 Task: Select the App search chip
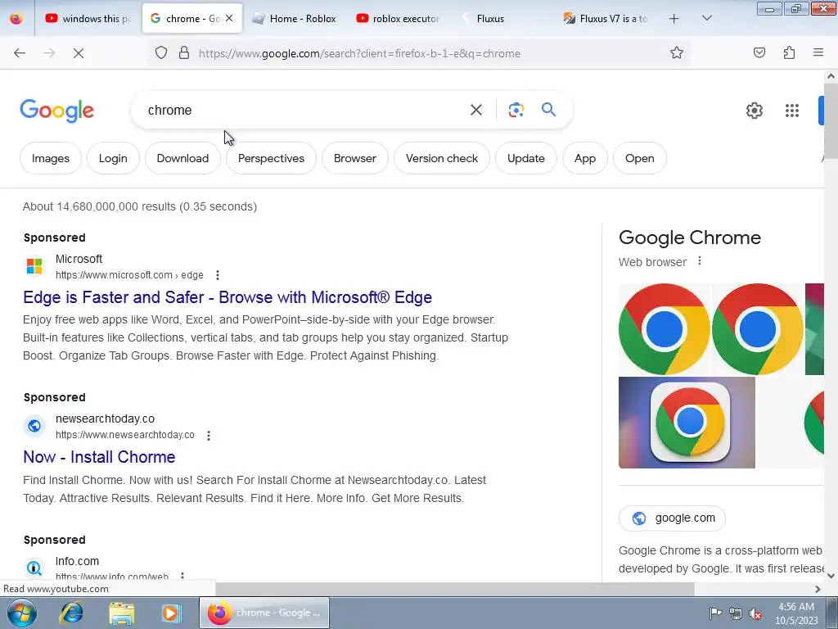pyautogui.click(x=584, y=158)
